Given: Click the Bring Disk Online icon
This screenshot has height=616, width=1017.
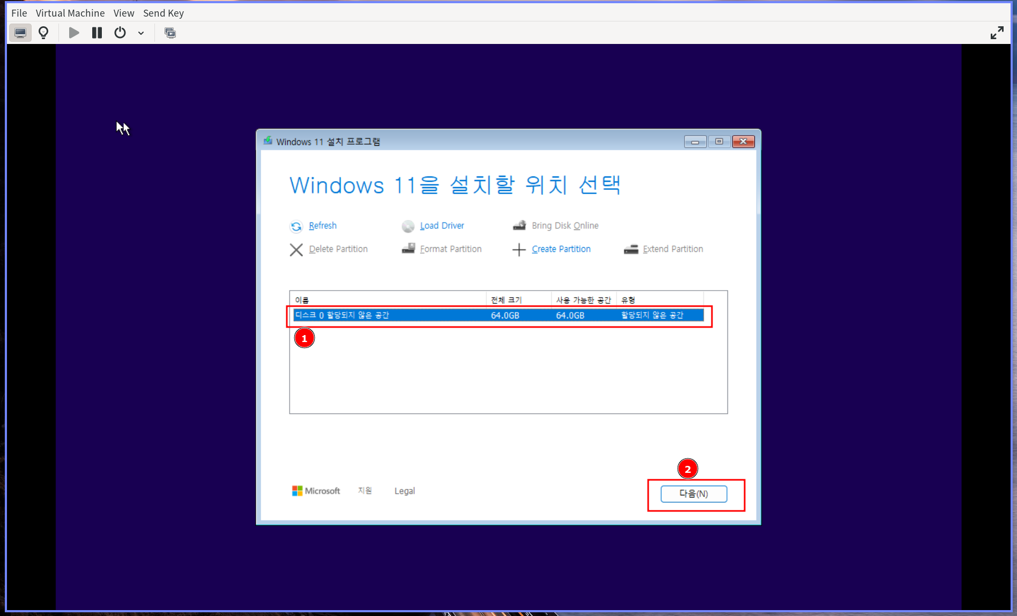Looking at the screenshot, I should [x=519, y=225].
